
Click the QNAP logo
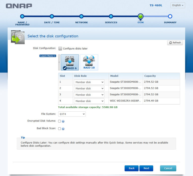[x=19, y=6]
